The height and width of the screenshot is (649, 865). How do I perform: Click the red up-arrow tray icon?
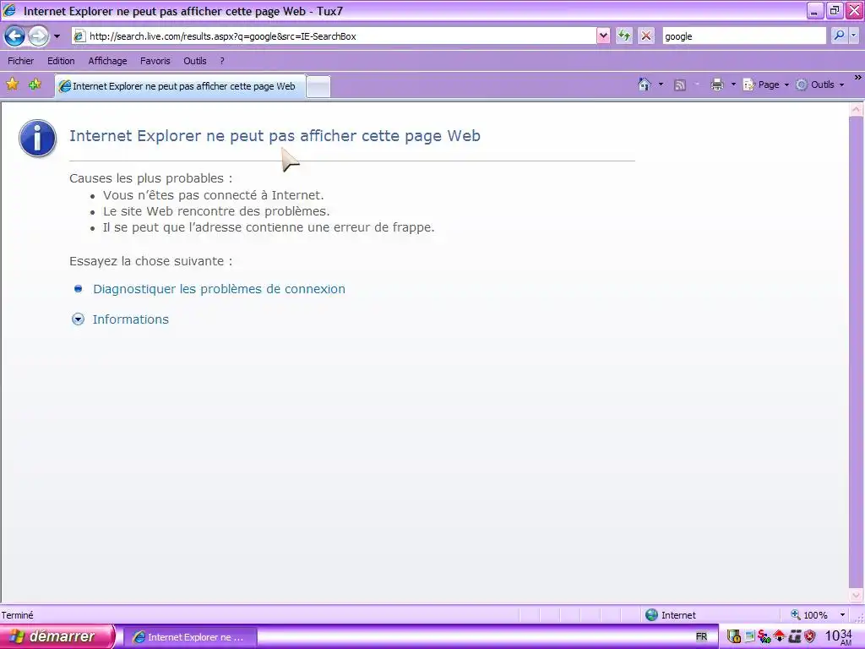coord(779,636)
